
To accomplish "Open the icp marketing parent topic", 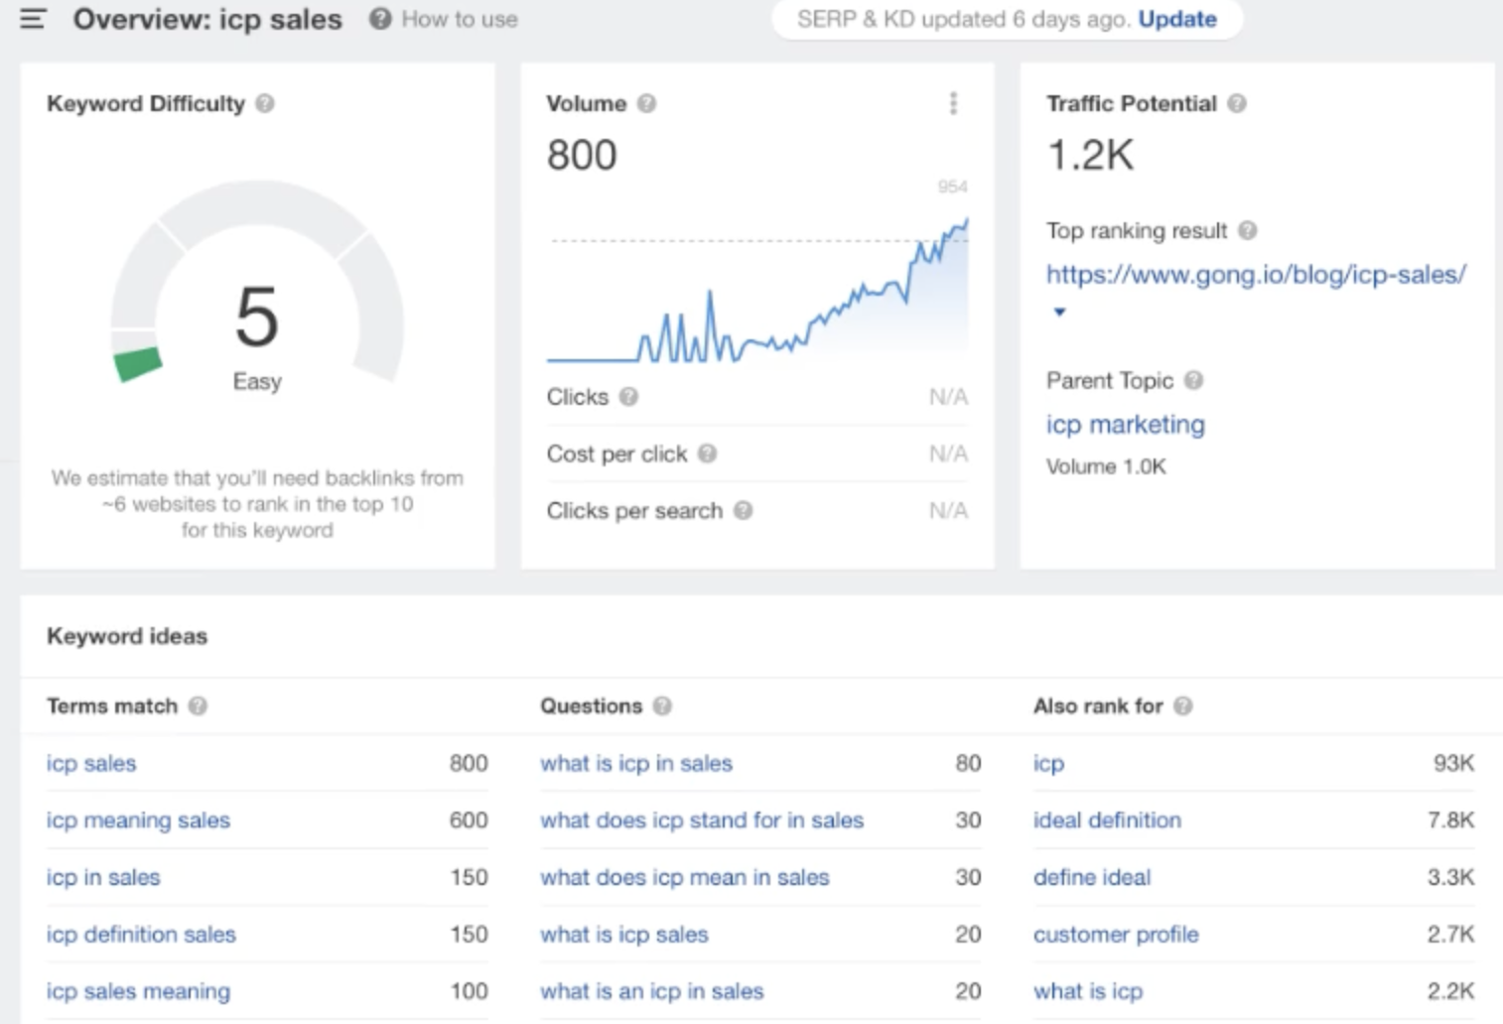I will click(1125, 425).
